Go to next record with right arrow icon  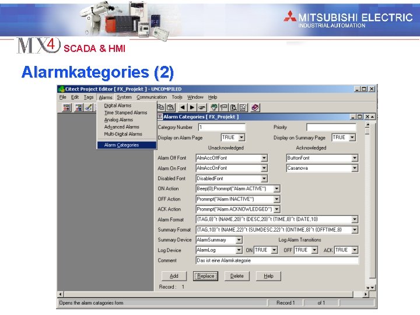tap(192, 107)
